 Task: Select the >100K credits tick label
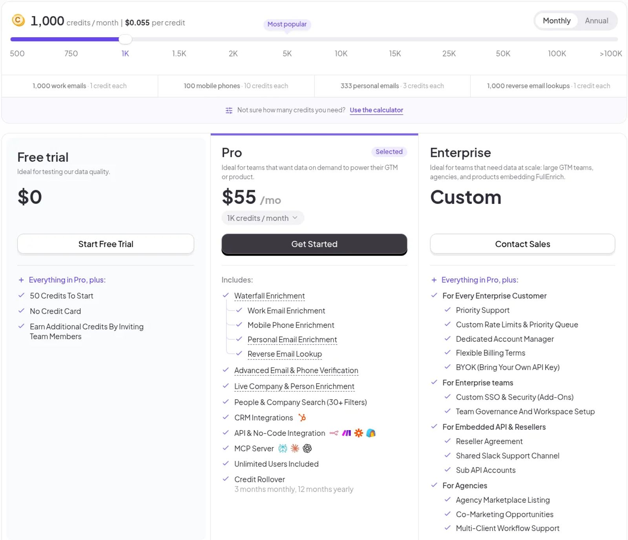click(x=611, y=53)
